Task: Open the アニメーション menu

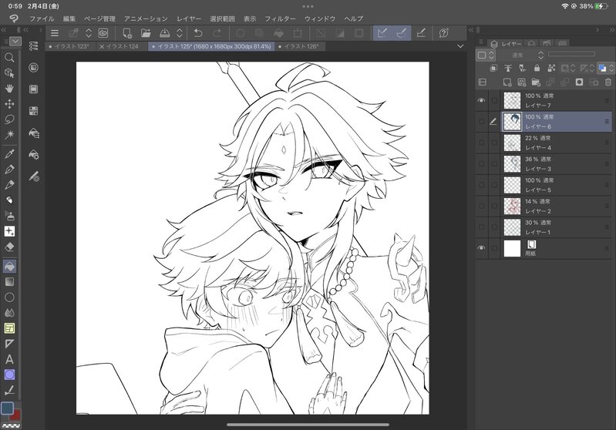Action: 146,18
